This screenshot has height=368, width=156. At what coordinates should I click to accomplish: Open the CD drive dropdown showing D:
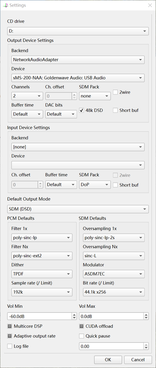click(x=78, y=31)
